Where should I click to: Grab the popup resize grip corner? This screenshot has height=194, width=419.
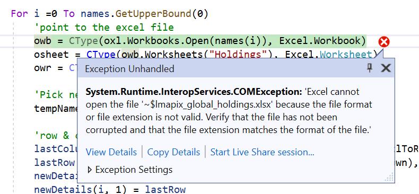(x=390, y=177)
